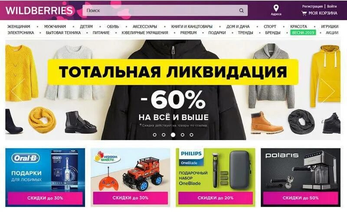Click the Поиск search field
This screenshot has width=347, height=212.
point(165,10)
